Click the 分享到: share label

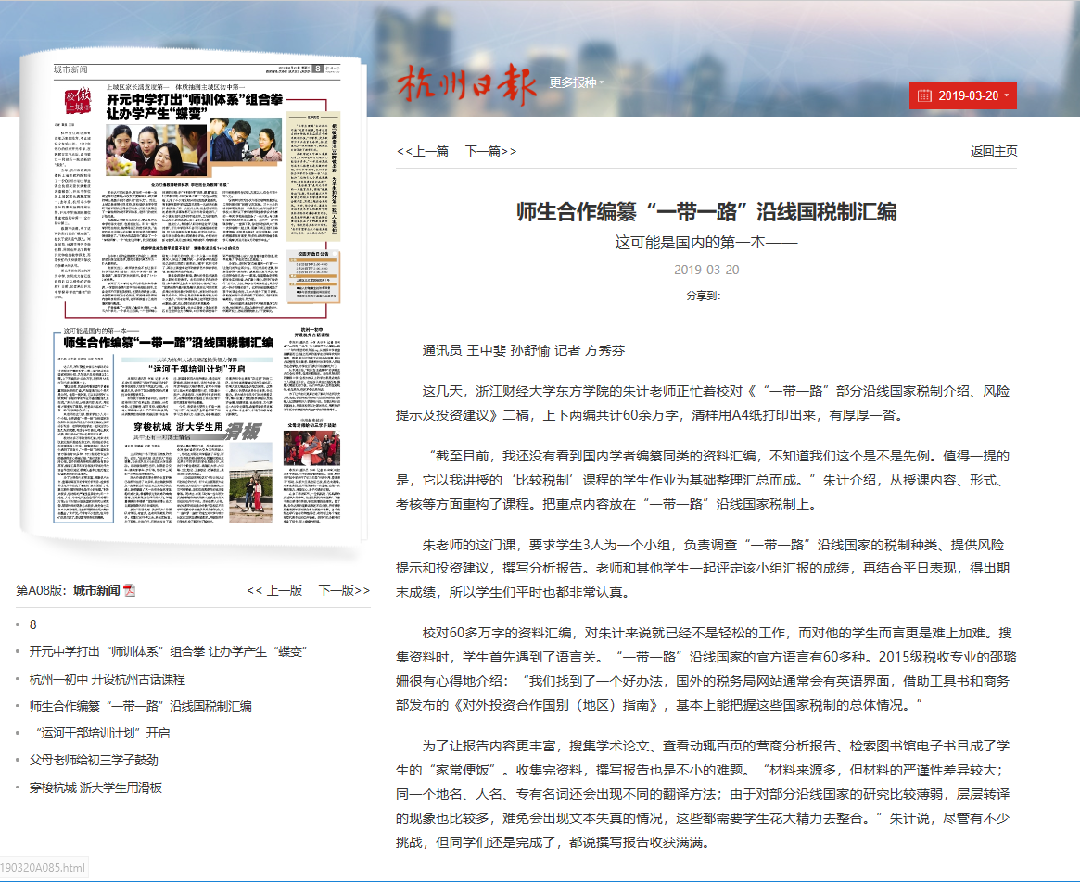click(704, 296)
